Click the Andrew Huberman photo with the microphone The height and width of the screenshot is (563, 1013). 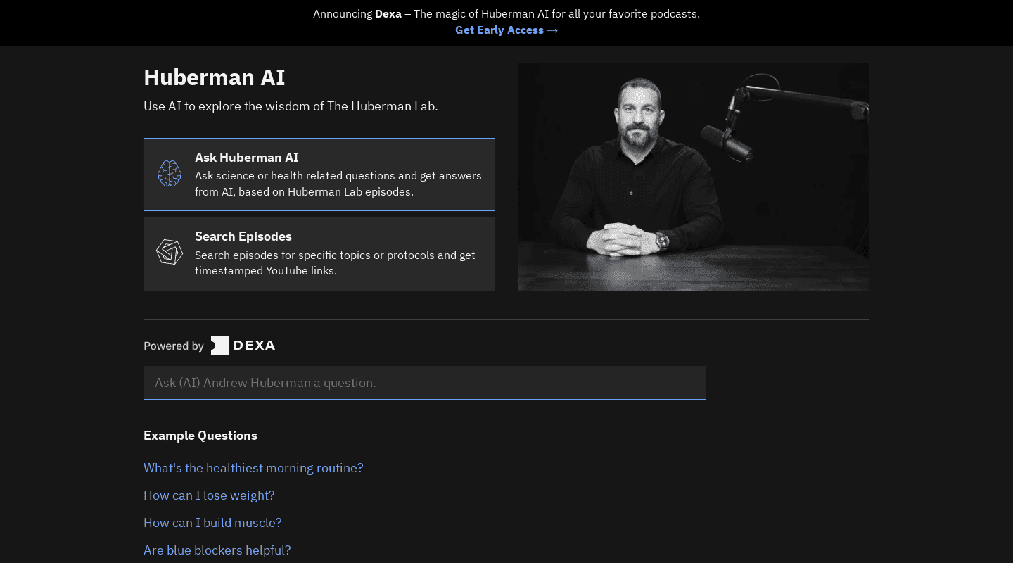[x=694, y=177]
